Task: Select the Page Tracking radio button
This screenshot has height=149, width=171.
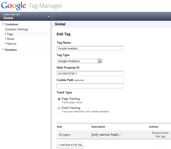Action: pyautogui.click(x=59, y=99)
